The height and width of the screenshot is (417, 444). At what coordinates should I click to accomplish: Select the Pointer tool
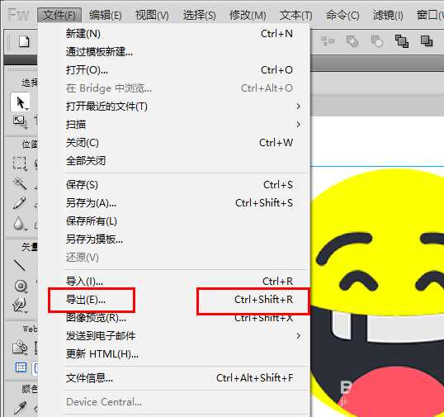tap(21, 102)
